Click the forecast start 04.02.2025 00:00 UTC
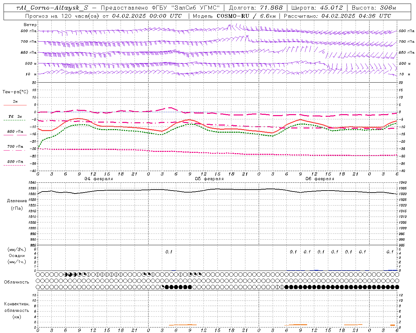The width and height of the screenshot is (416, 333). point(147,16)
